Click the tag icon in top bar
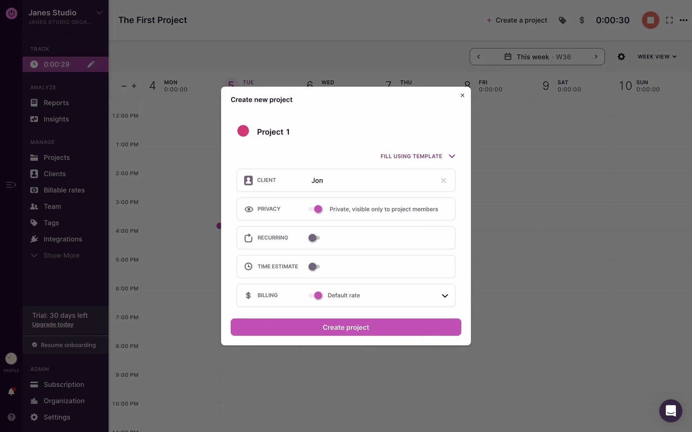This screenshot has width=692, height=432. coord(562,21)
